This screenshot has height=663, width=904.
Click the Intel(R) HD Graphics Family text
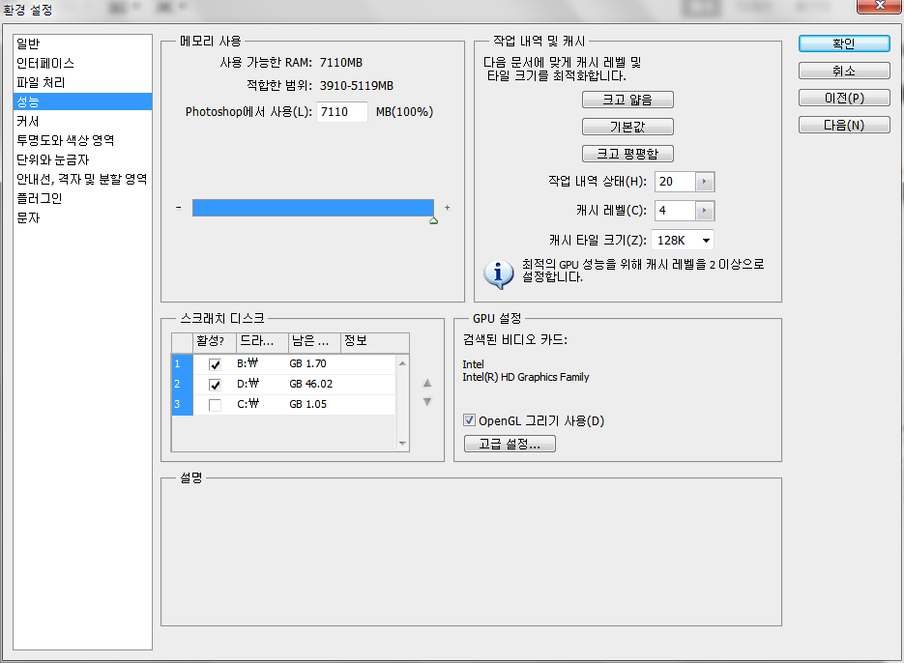coord(526,377)
